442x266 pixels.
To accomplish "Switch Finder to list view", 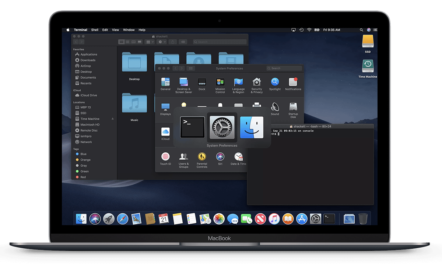I will click(x=127, y=42).
